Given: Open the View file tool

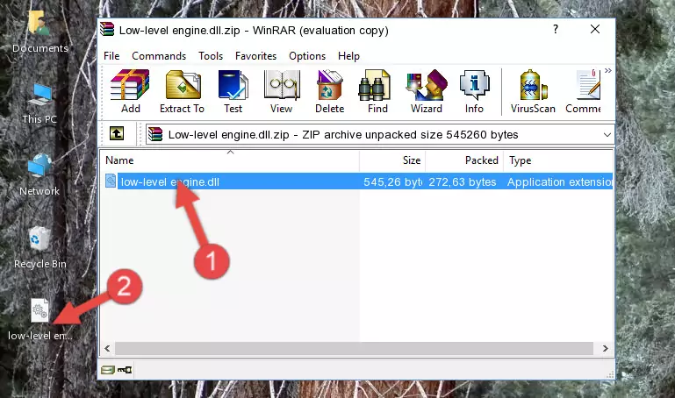Looking at the screenshot, I should coord(282,91).
